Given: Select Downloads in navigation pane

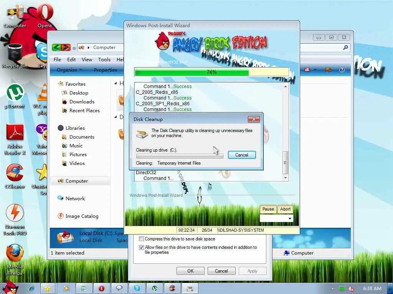Looking at the screenshot, I should point(82,101).
